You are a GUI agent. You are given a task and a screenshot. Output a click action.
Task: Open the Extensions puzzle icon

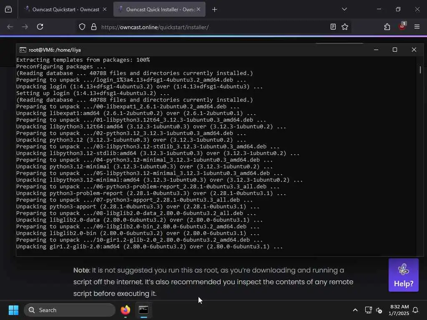tap(387, 27)
